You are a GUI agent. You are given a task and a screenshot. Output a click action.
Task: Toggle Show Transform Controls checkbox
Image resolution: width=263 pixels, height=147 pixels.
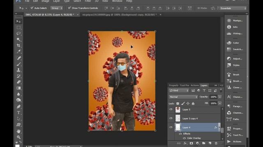point(69,8)
